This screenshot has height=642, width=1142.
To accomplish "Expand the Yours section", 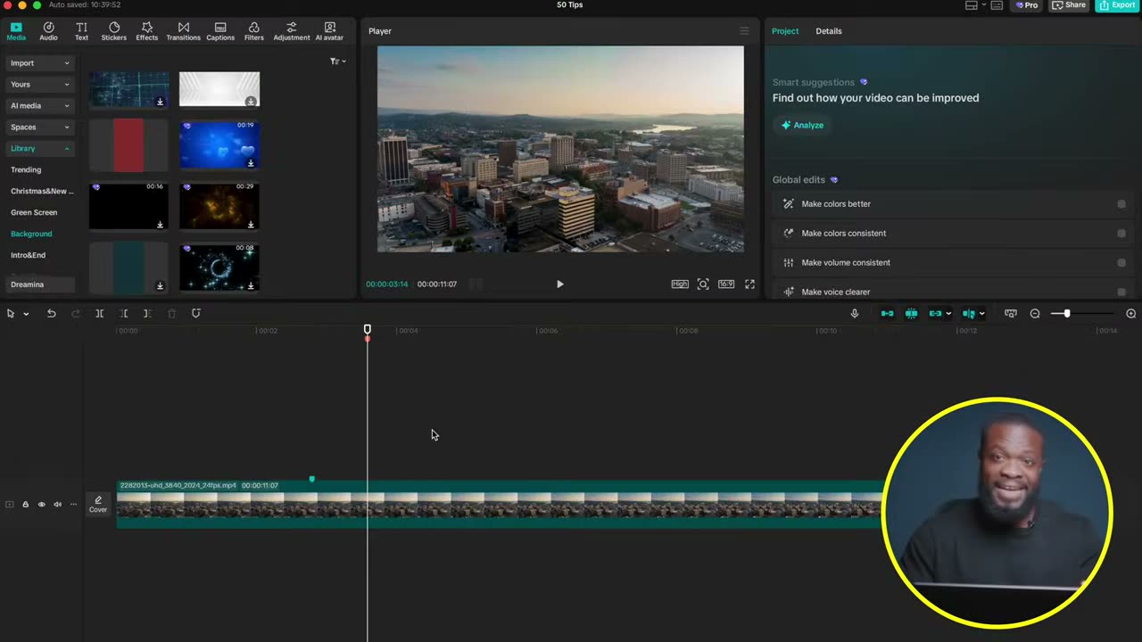I will tap(40, 85).
